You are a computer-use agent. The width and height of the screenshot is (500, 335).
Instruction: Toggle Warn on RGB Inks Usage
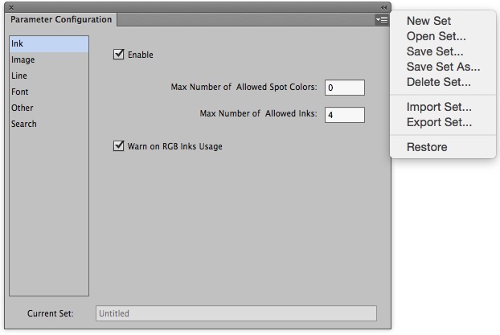pyautogui.click(x=119, y=146)
